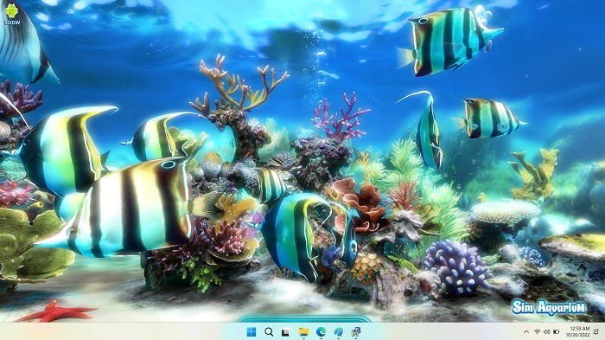Open Task View on the taskbar
The height and width of the screenshot is (340, 605).
pyautogui.click(x=285, y=332)
